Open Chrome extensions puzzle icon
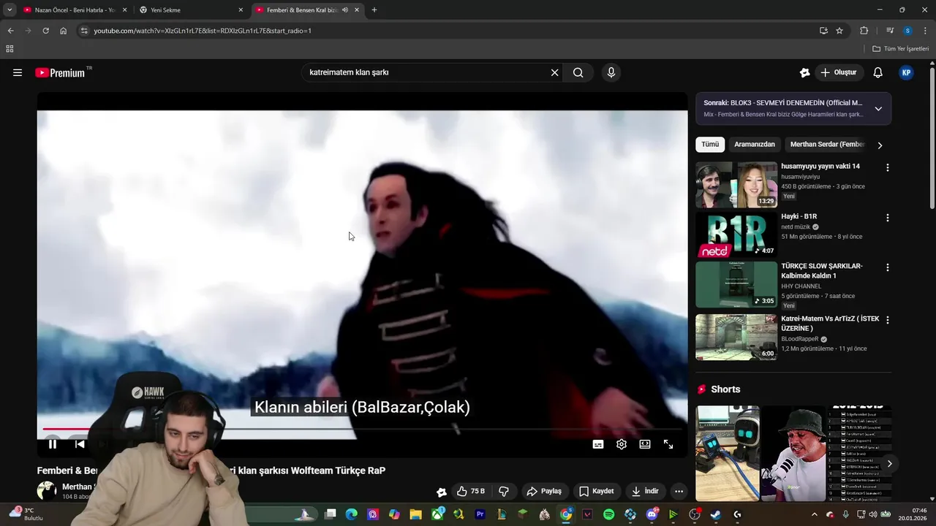Viewport: 936px width, 526px height. pos(864,31)
